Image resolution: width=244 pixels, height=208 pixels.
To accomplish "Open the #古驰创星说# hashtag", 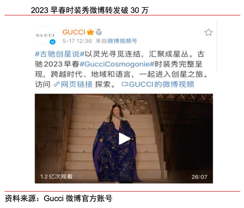I will (60, 54).
